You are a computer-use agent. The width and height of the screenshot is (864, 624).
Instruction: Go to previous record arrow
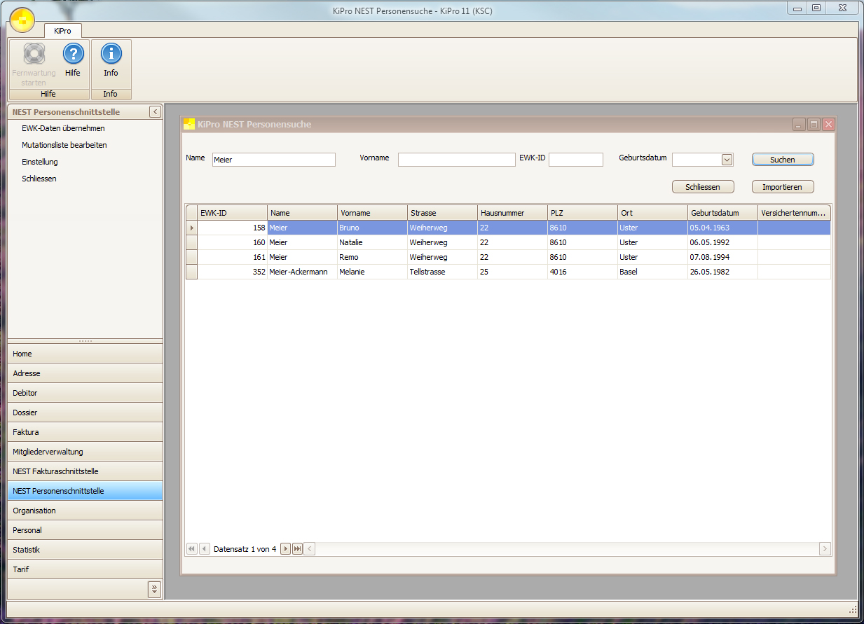coord(204,549)
